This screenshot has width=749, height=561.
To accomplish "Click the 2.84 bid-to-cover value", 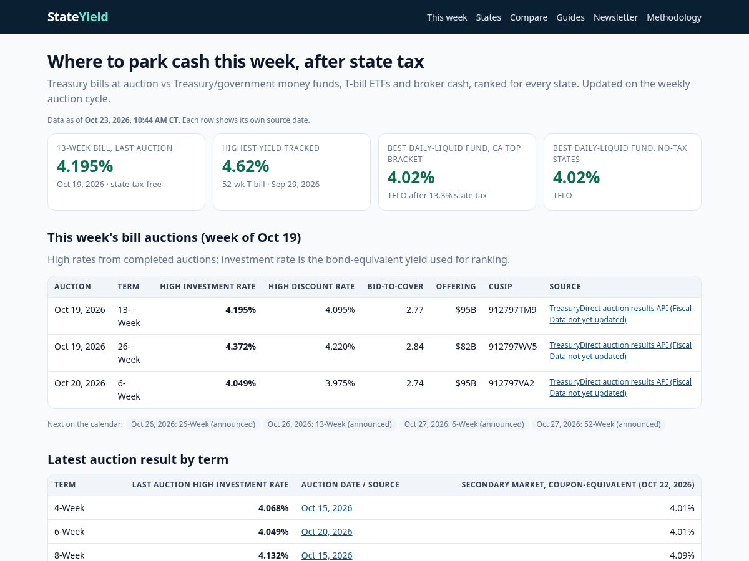I will [415, 347].
